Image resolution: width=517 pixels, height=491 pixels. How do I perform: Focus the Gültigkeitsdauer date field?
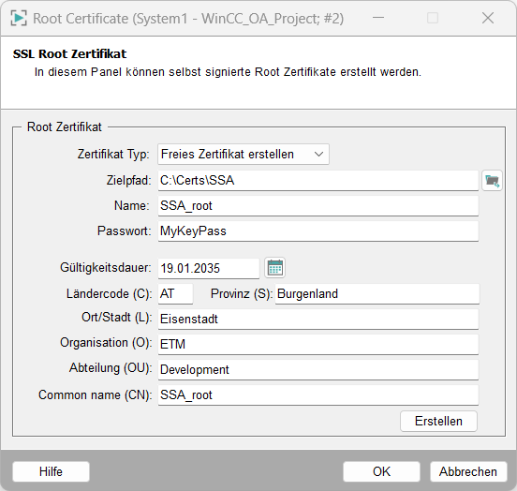(x=209, y=268)
